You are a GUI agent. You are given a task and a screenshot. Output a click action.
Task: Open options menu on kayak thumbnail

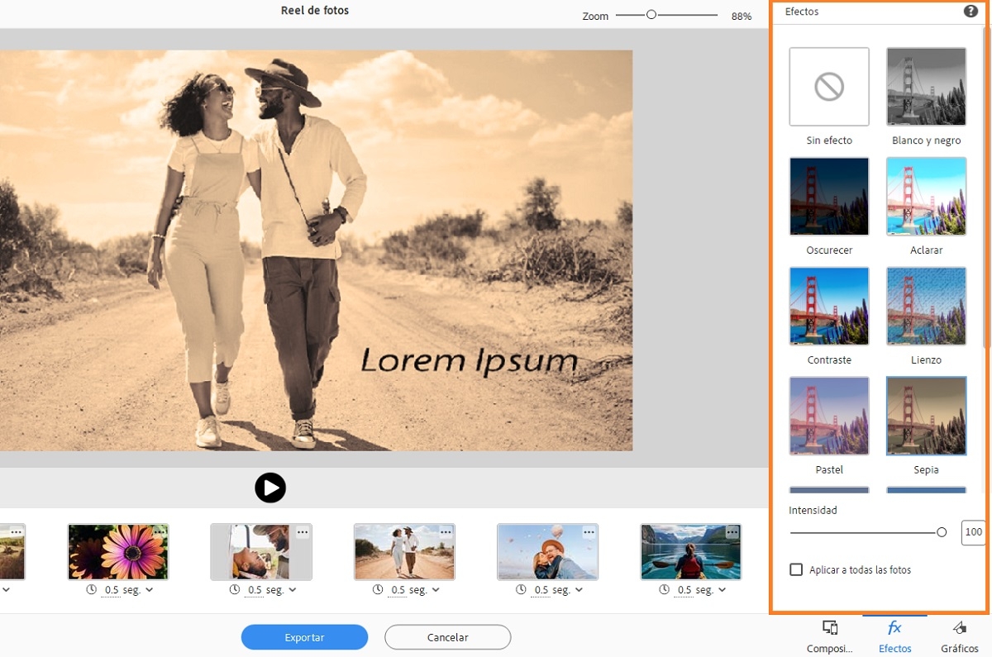(x=732, y=533)
